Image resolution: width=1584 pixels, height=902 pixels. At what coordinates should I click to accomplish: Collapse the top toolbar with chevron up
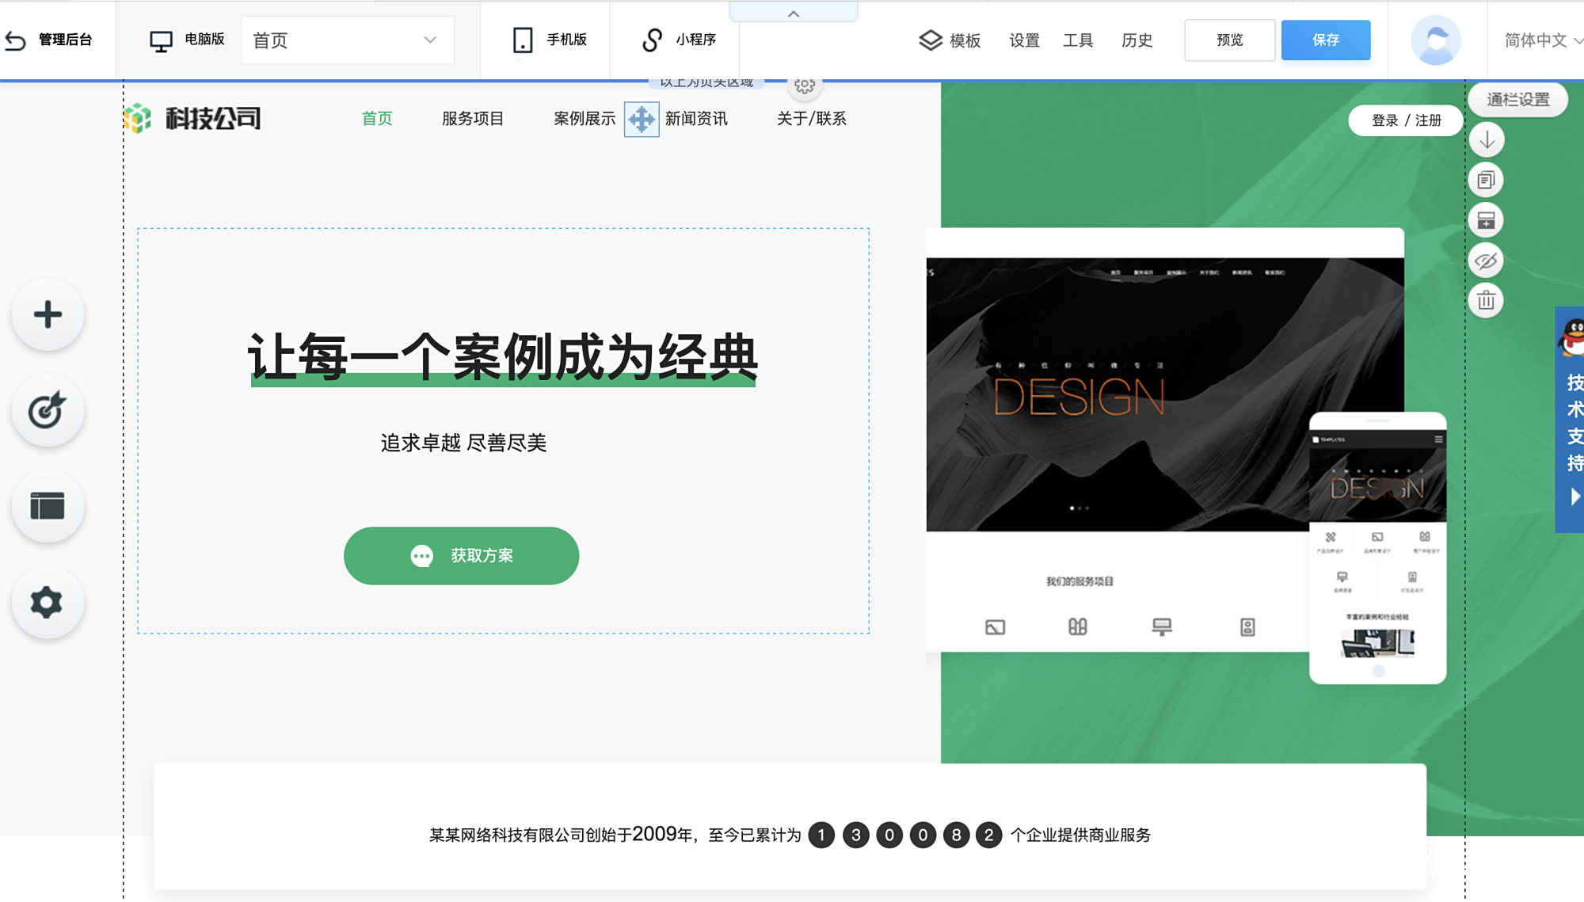794,13
